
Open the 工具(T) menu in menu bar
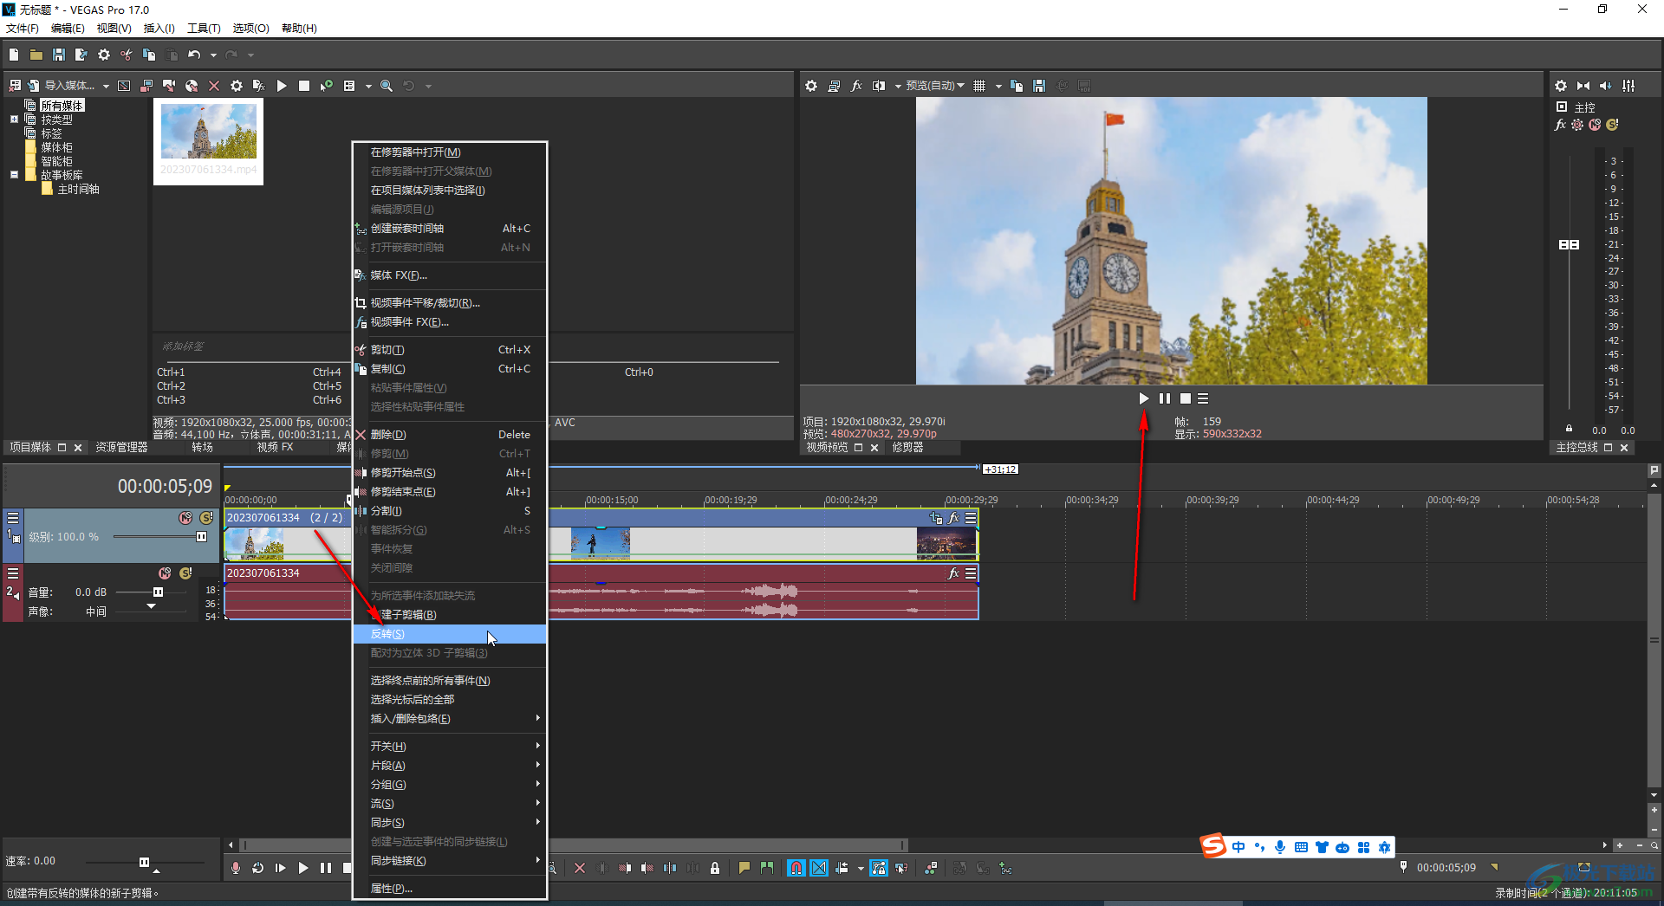[x=204, y=28]
